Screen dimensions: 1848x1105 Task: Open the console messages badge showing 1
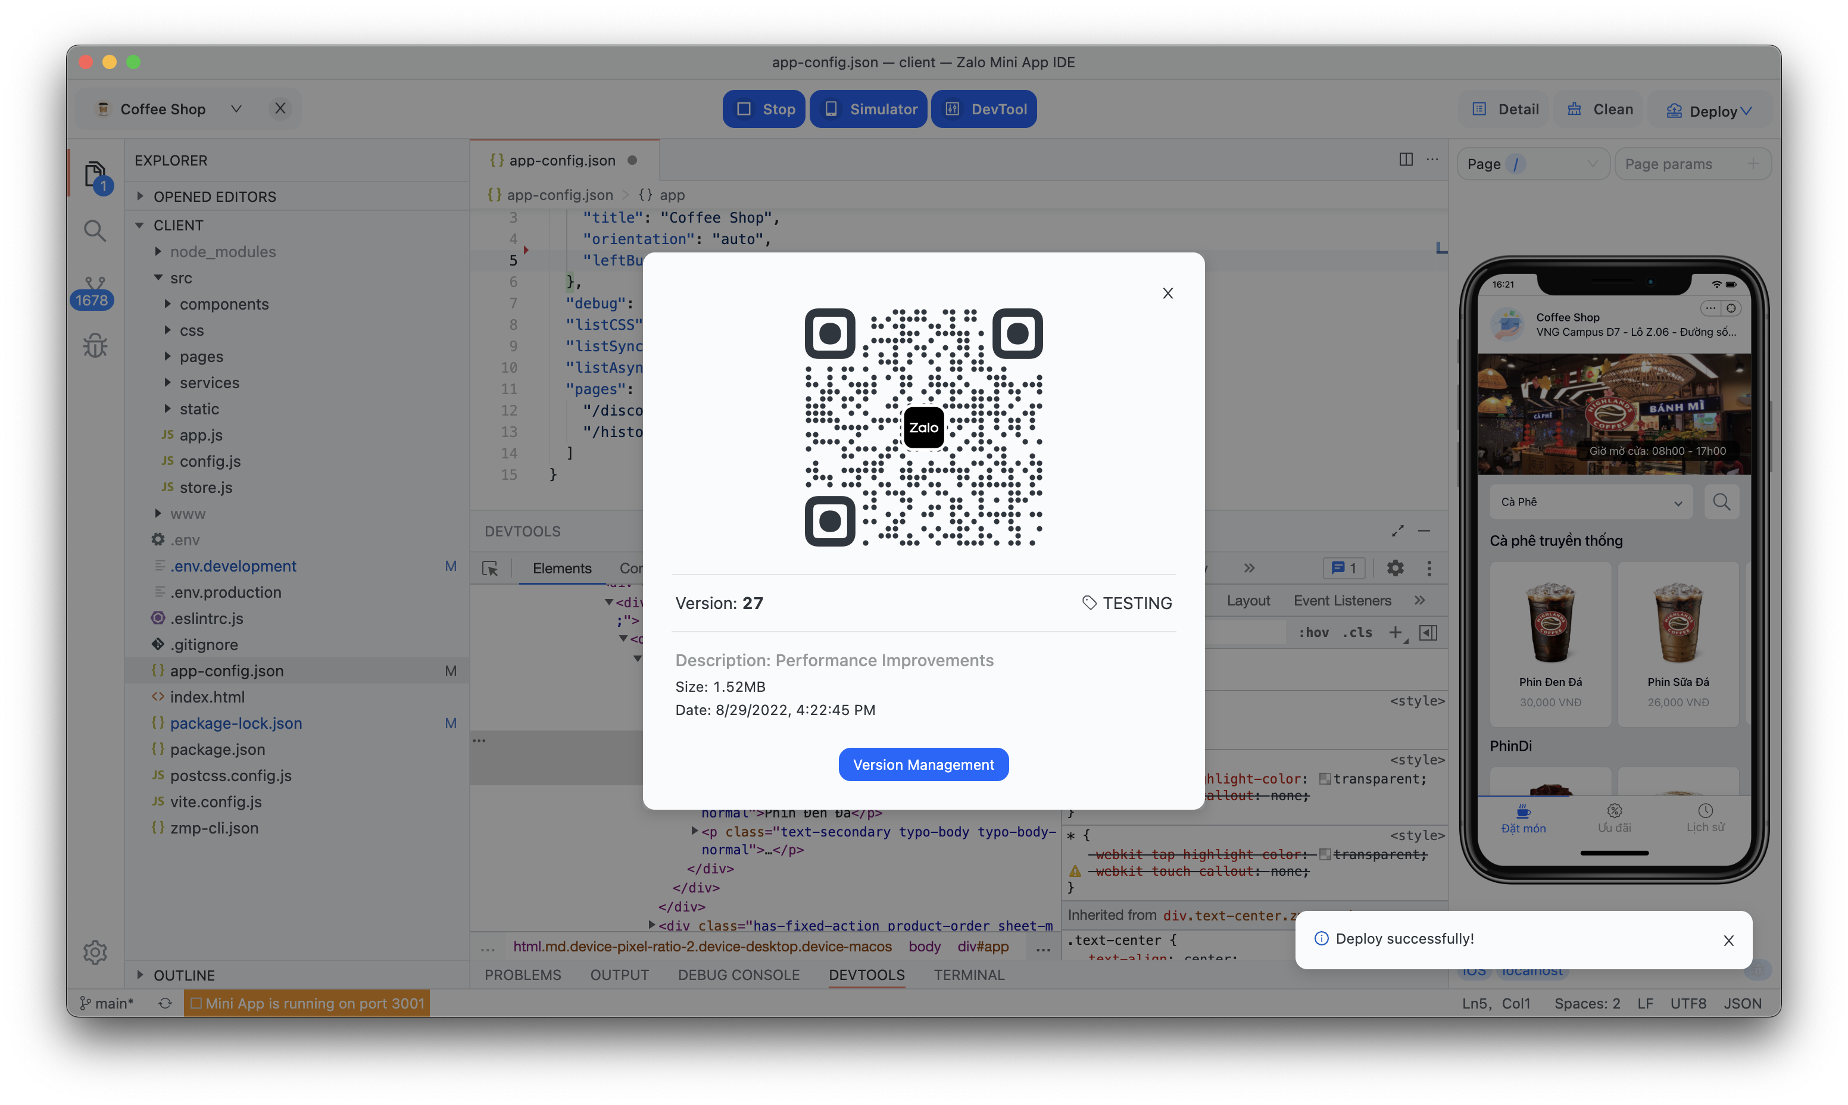[x=1344, y=568]
